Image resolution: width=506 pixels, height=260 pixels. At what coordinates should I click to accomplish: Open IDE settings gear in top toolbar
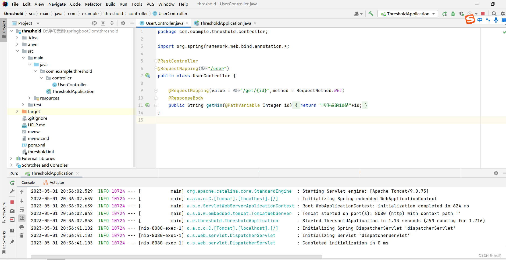tap(503, 14)
